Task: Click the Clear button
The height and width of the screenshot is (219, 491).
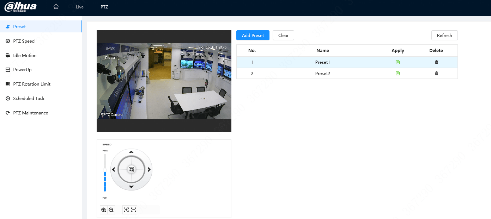Action: click(283, 35)
